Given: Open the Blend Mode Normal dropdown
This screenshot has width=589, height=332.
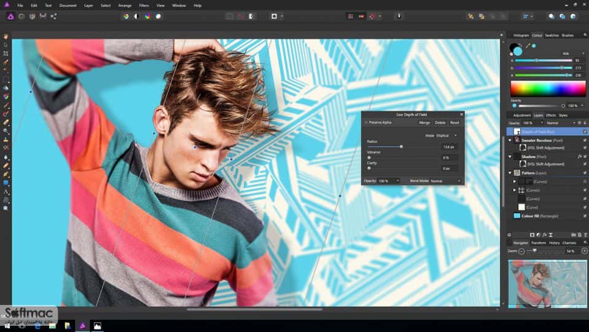Looking at the screenshot, I should (445, 181).
